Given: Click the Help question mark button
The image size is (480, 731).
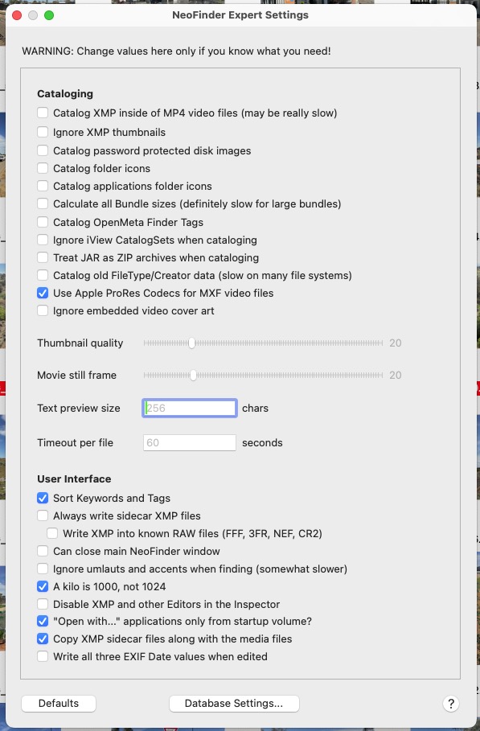Looking at the screenshot, I should pos(451,704).
